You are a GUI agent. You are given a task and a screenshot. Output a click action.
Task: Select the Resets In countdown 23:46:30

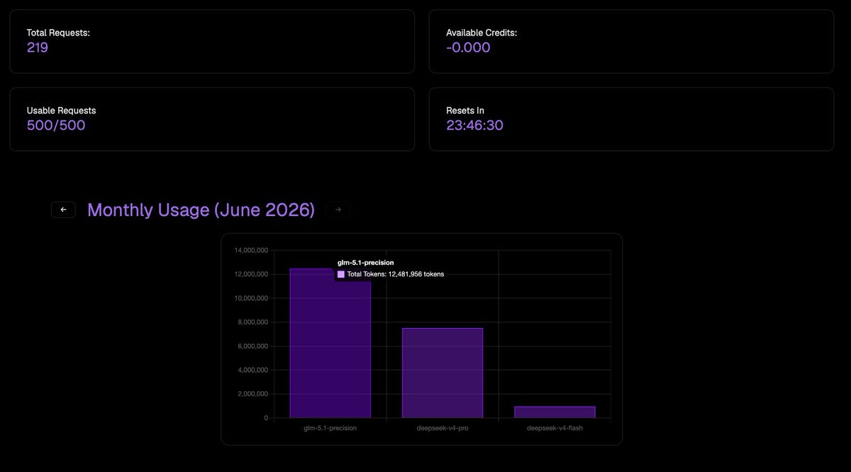474,125
